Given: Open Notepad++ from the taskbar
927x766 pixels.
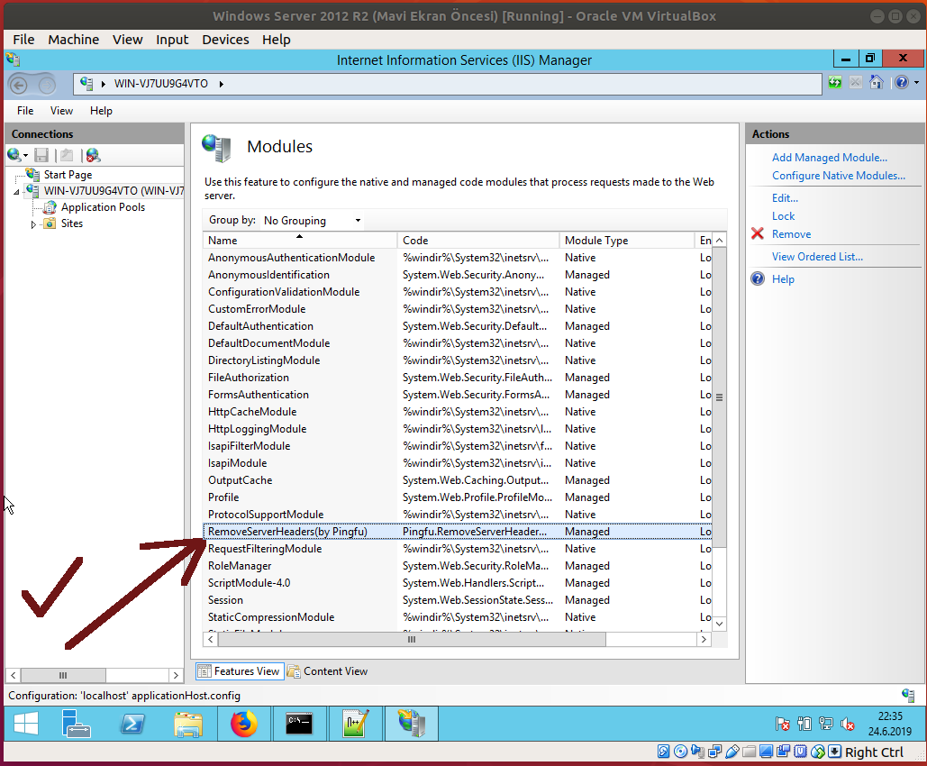Looking at the screenshot, I should point(355,723).
